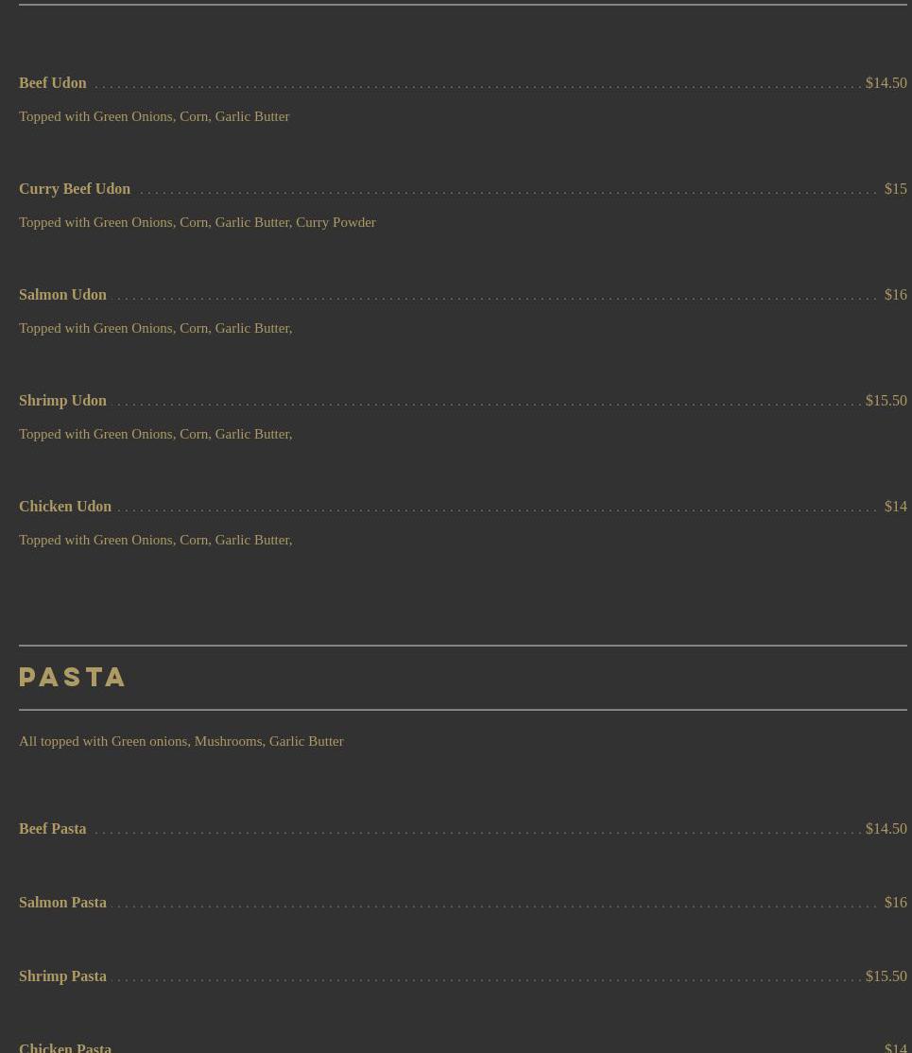Click the $15.50 Shrimp Udon price
The width and height of the screenshot is (912, 1053).
[x=886, y=401]
